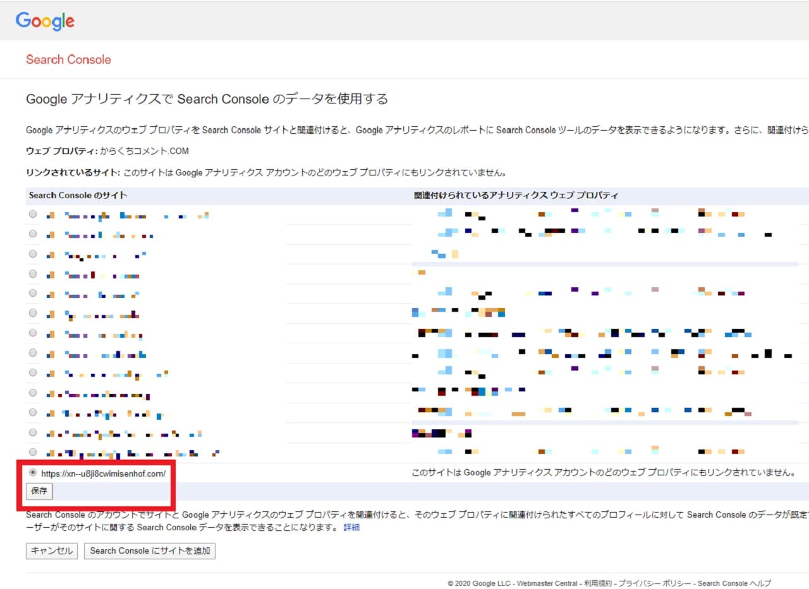Pick the fifth site radio button

coord(33,294)
